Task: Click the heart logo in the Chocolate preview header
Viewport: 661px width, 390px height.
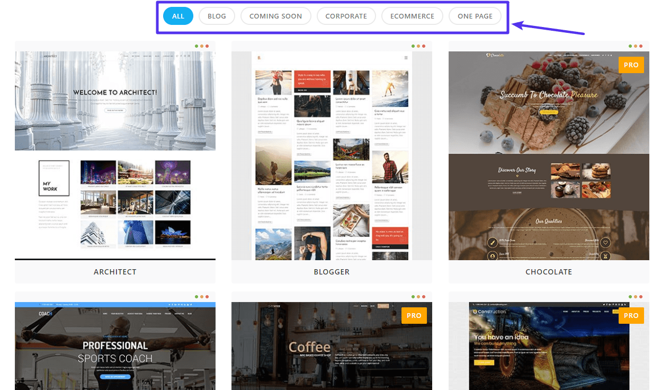Action: [x=487, y=55]
